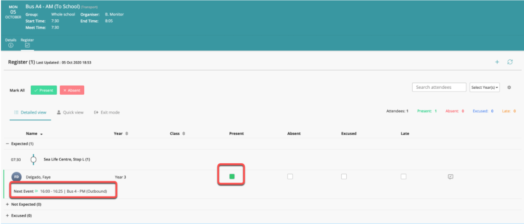Click the FD avatar for Faye Delgado

[17, 177]
